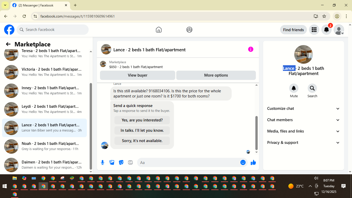Screen dimensions: 352x198
Task: Open the account profile menu avatar
Action: tap(339, 30)
